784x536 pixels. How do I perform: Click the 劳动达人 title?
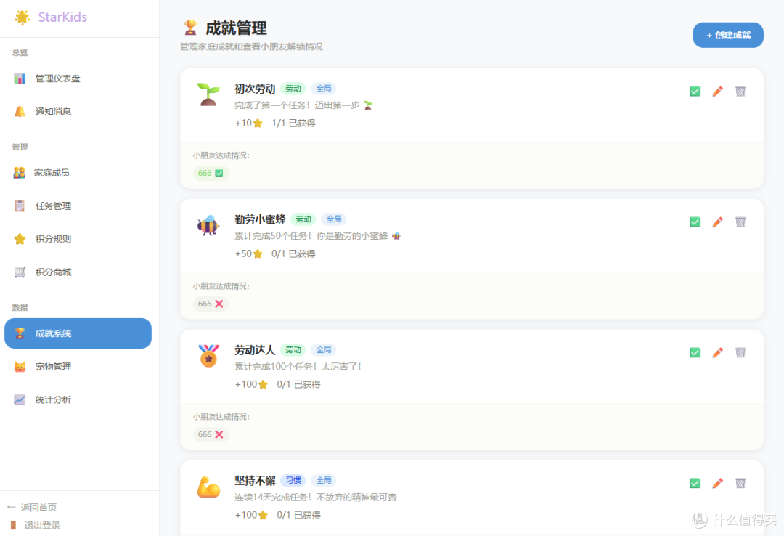(x=255, y=350)
